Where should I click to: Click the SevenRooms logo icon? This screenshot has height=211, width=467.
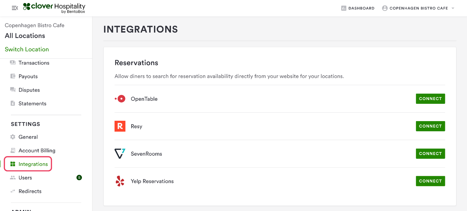point(120,154)
